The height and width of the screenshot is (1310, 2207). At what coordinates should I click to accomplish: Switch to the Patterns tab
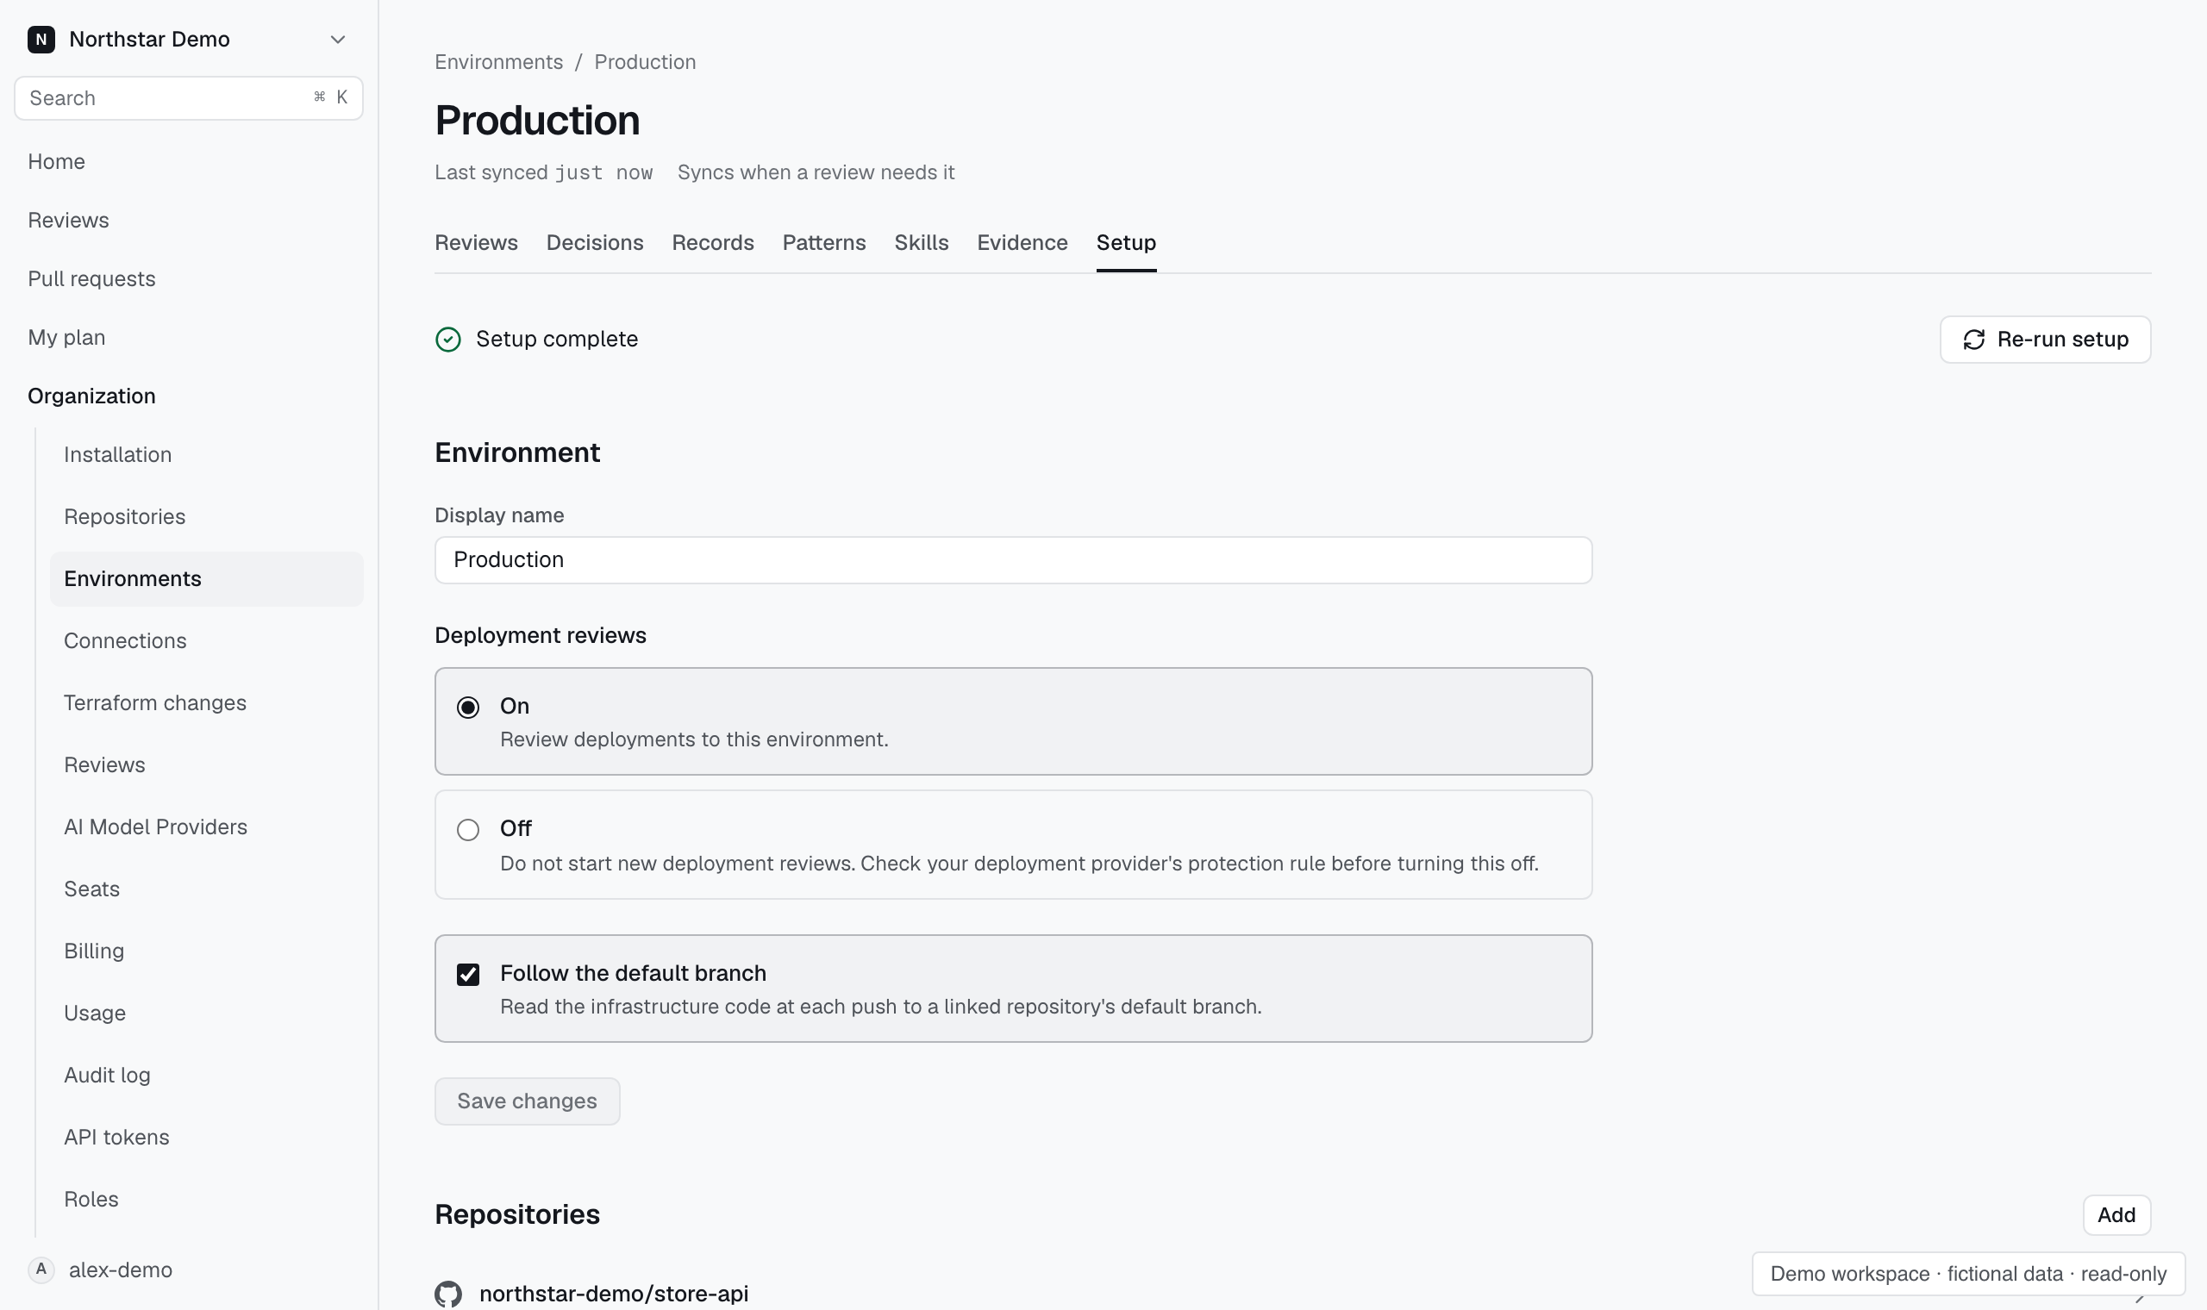(823, 243)
